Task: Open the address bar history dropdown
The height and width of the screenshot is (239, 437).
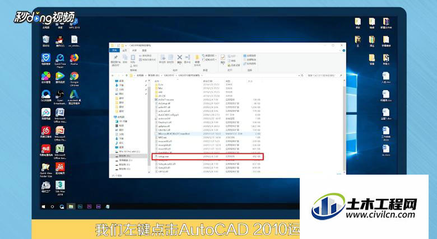Action: click(x=299, y=76)
